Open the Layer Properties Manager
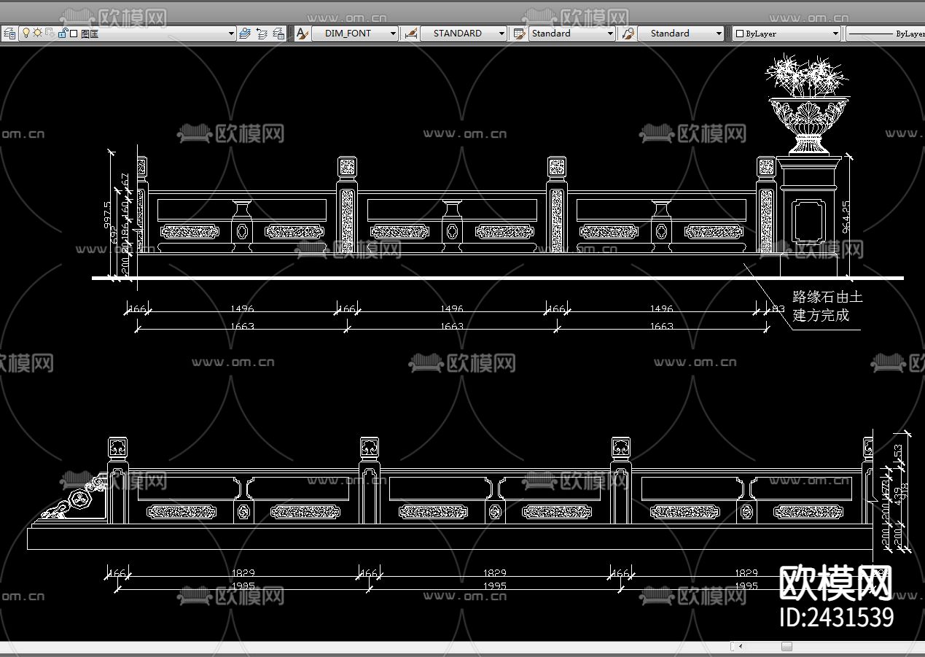The image size is (925, 657). click(9, 34)
